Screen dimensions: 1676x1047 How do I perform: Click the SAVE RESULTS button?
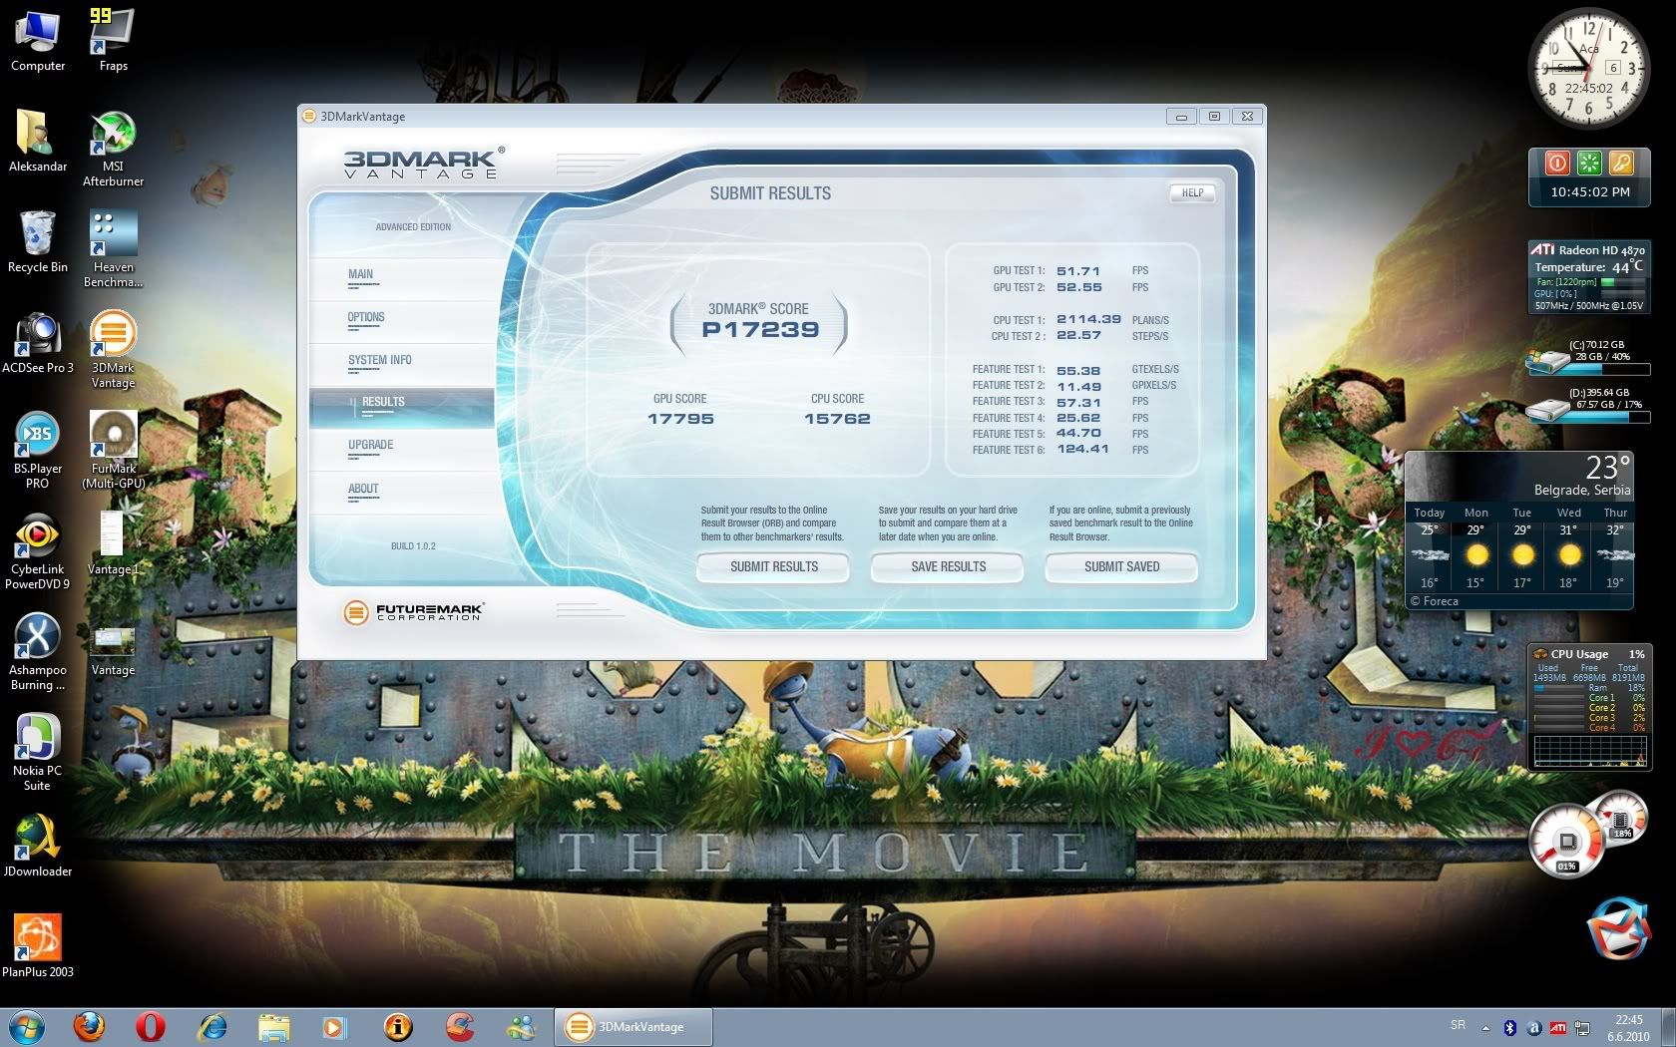pyautogui.click(x=948, y=566)
